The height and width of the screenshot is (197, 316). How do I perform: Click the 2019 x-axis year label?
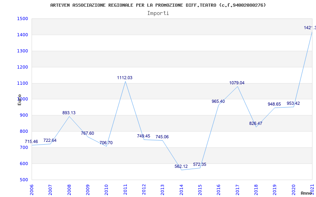[275, 190]
